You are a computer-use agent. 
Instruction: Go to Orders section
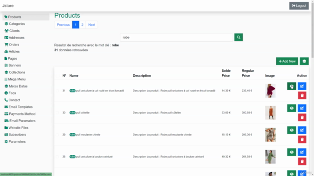coord(26,44)
